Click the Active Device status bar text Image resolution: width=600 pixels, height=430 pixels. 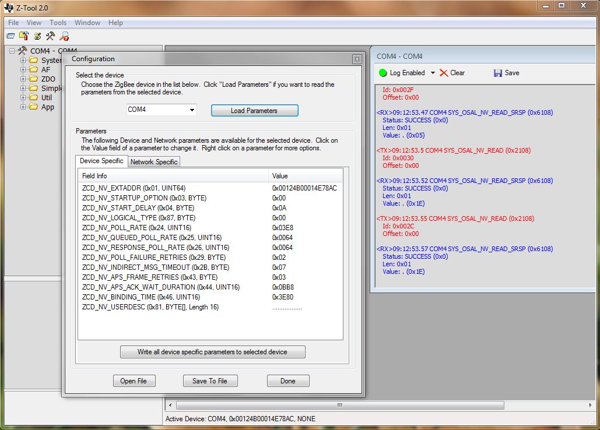[240, 419]
